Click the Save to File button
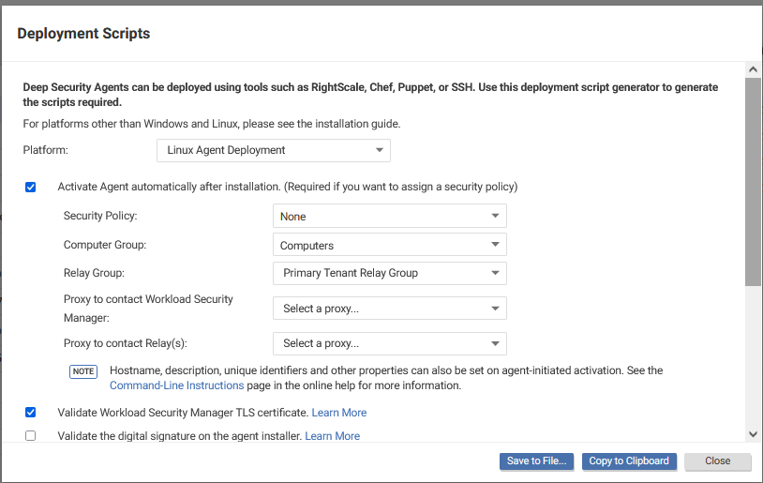This screenshot has width=763, height=483. click(537, 461)
